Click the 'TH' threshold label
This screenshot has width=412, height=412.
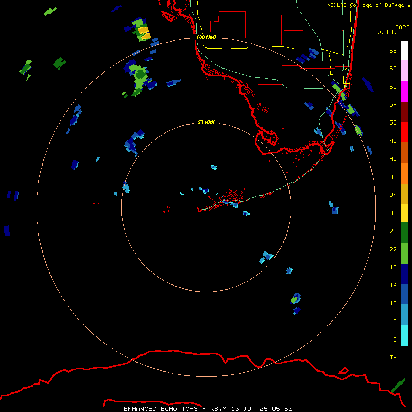pyautogui.click(x=393, y=357)
